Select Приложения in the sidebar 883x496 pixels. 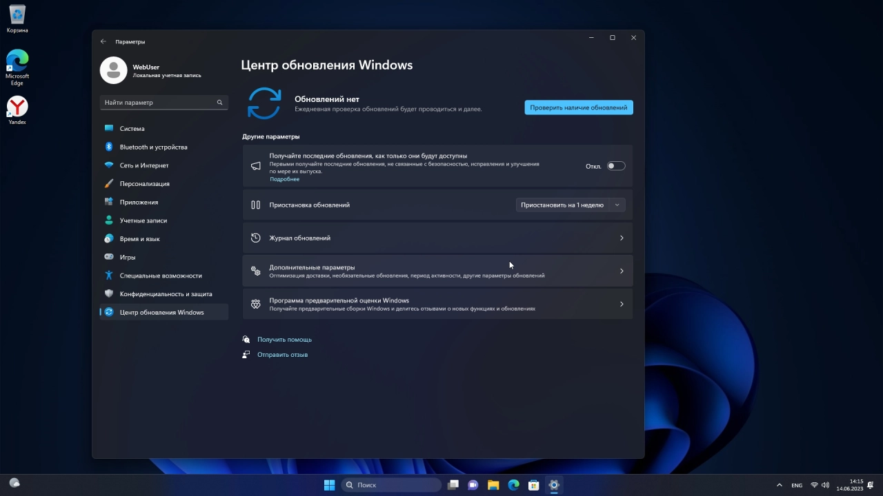pyautogui.click(x=164, y=202)
